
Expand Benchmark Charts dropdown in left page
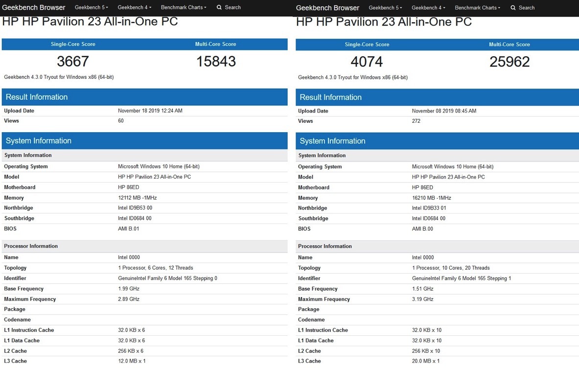coord(184,7)
